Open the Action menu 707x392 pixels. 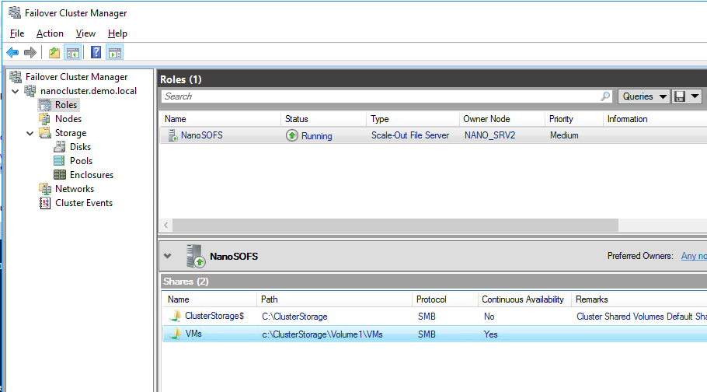50,33
